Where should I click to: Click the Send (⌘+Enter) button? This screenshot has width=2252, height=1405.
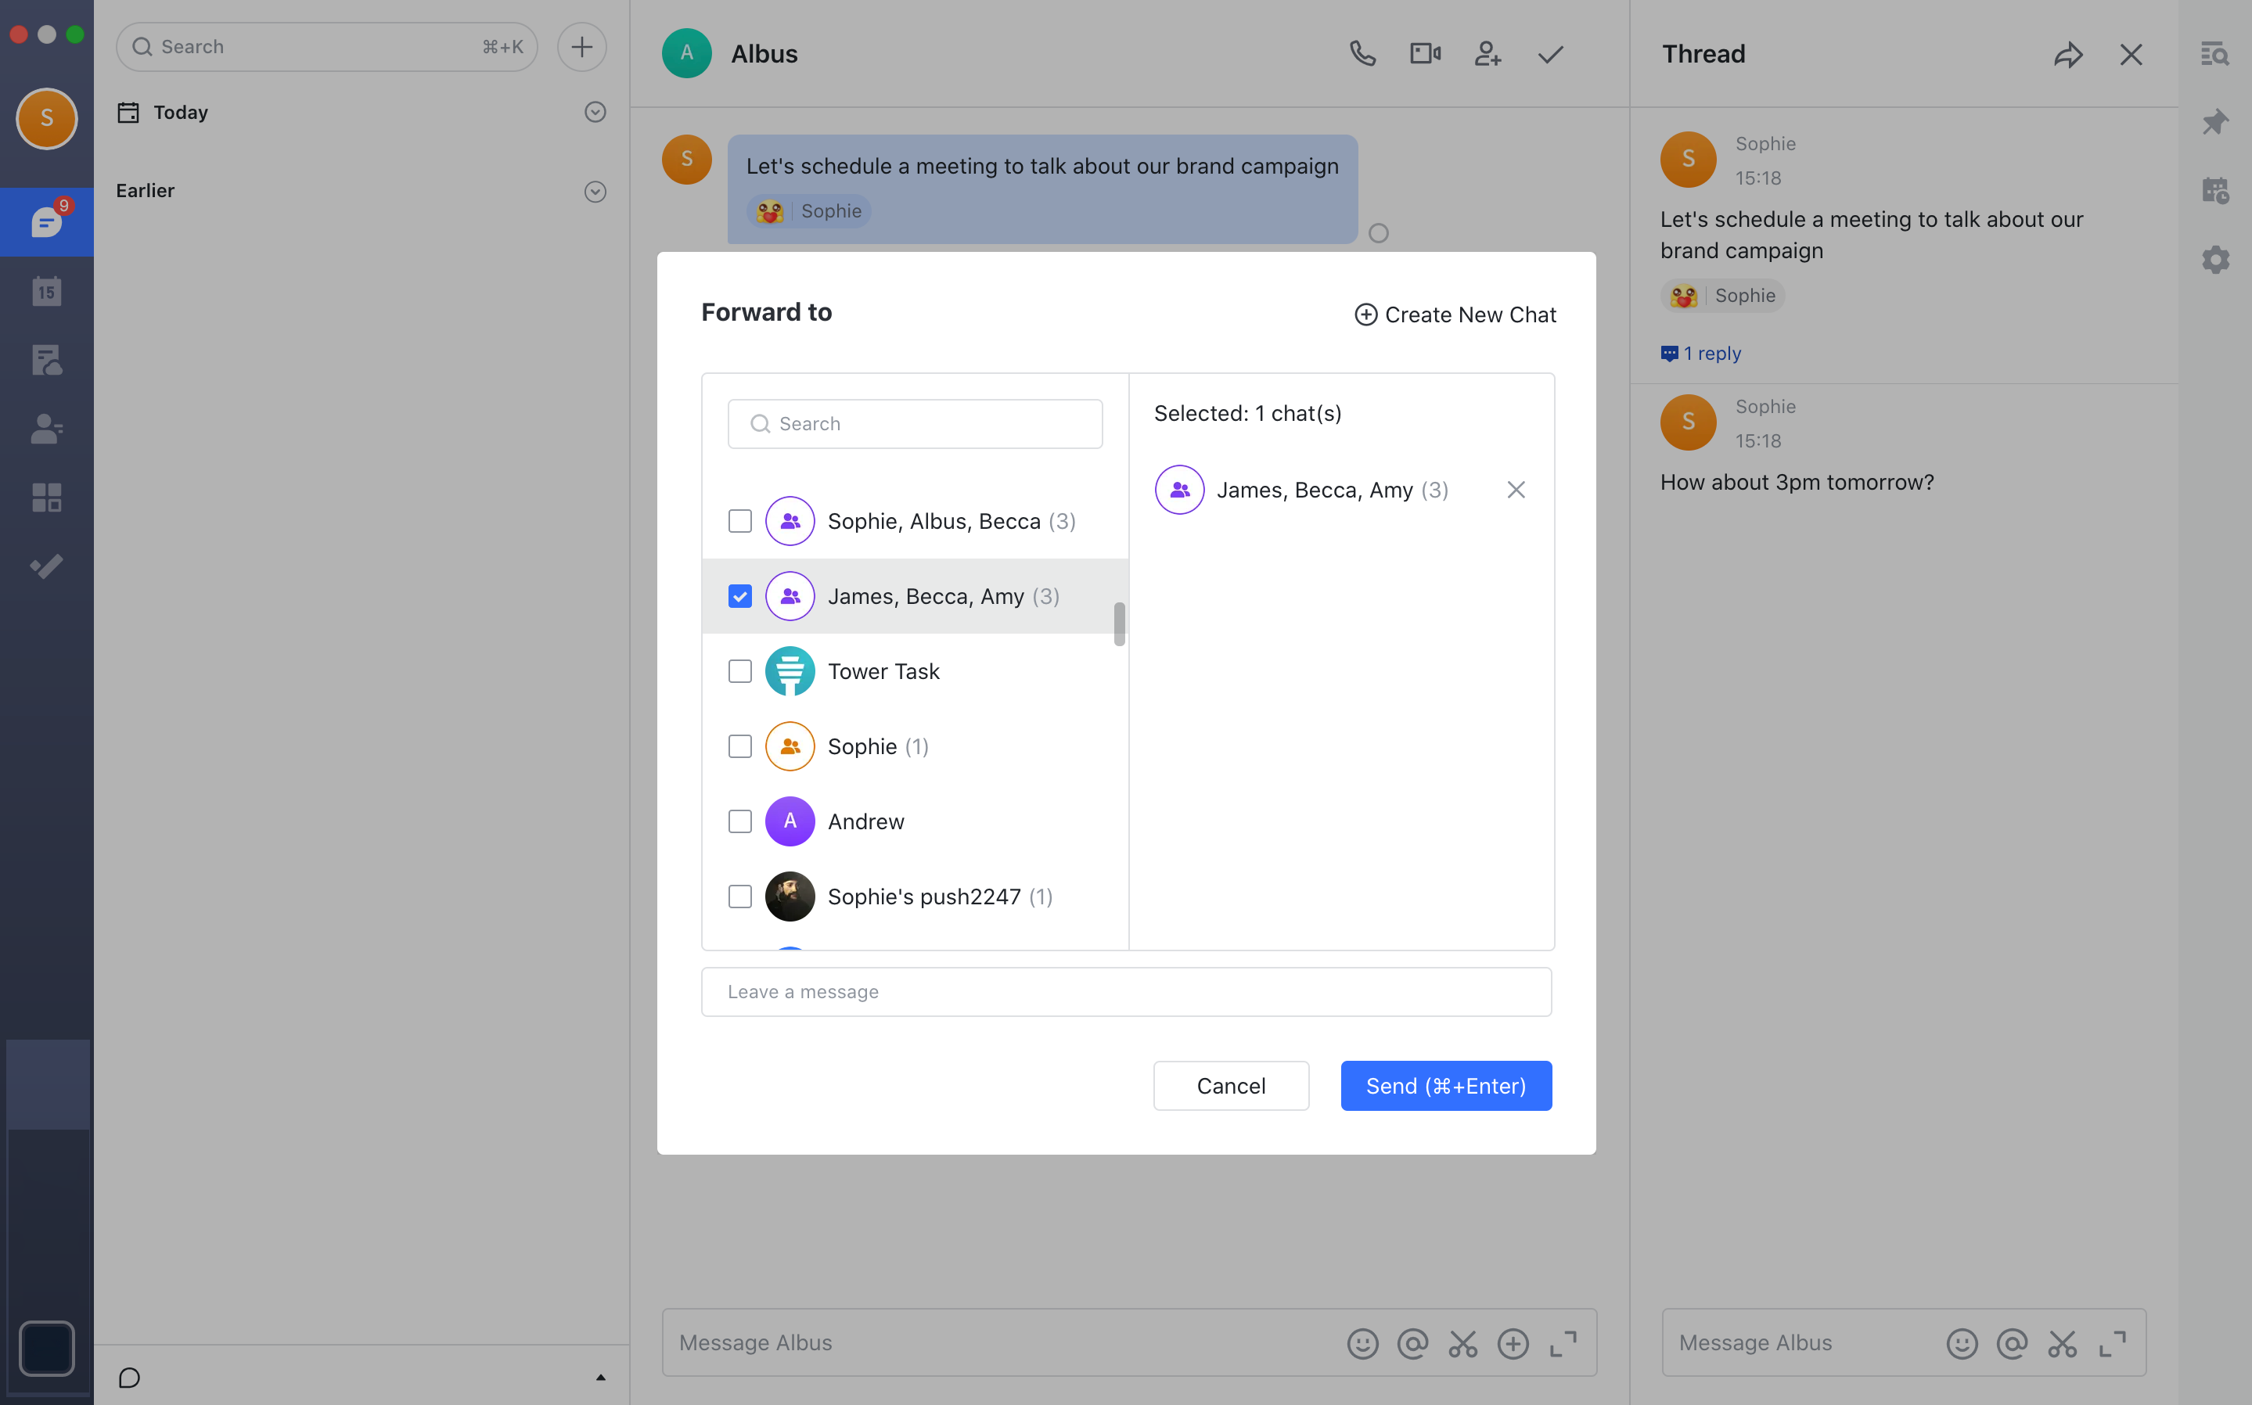[1445, 1085]
